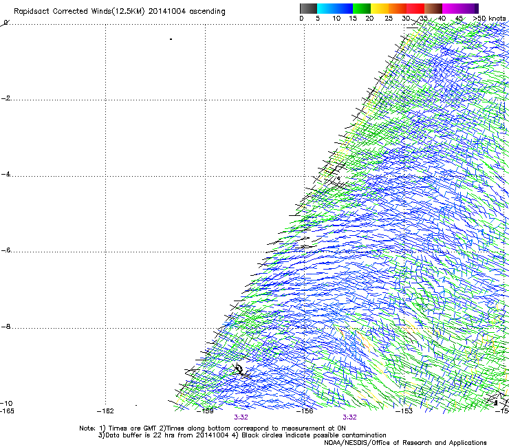
Task: Click the "-159" longitude axis label
Action: tap(205, 411)
